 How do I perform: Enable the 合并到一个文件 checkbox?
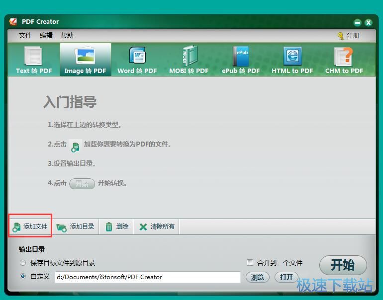click(x=250, y=262)
